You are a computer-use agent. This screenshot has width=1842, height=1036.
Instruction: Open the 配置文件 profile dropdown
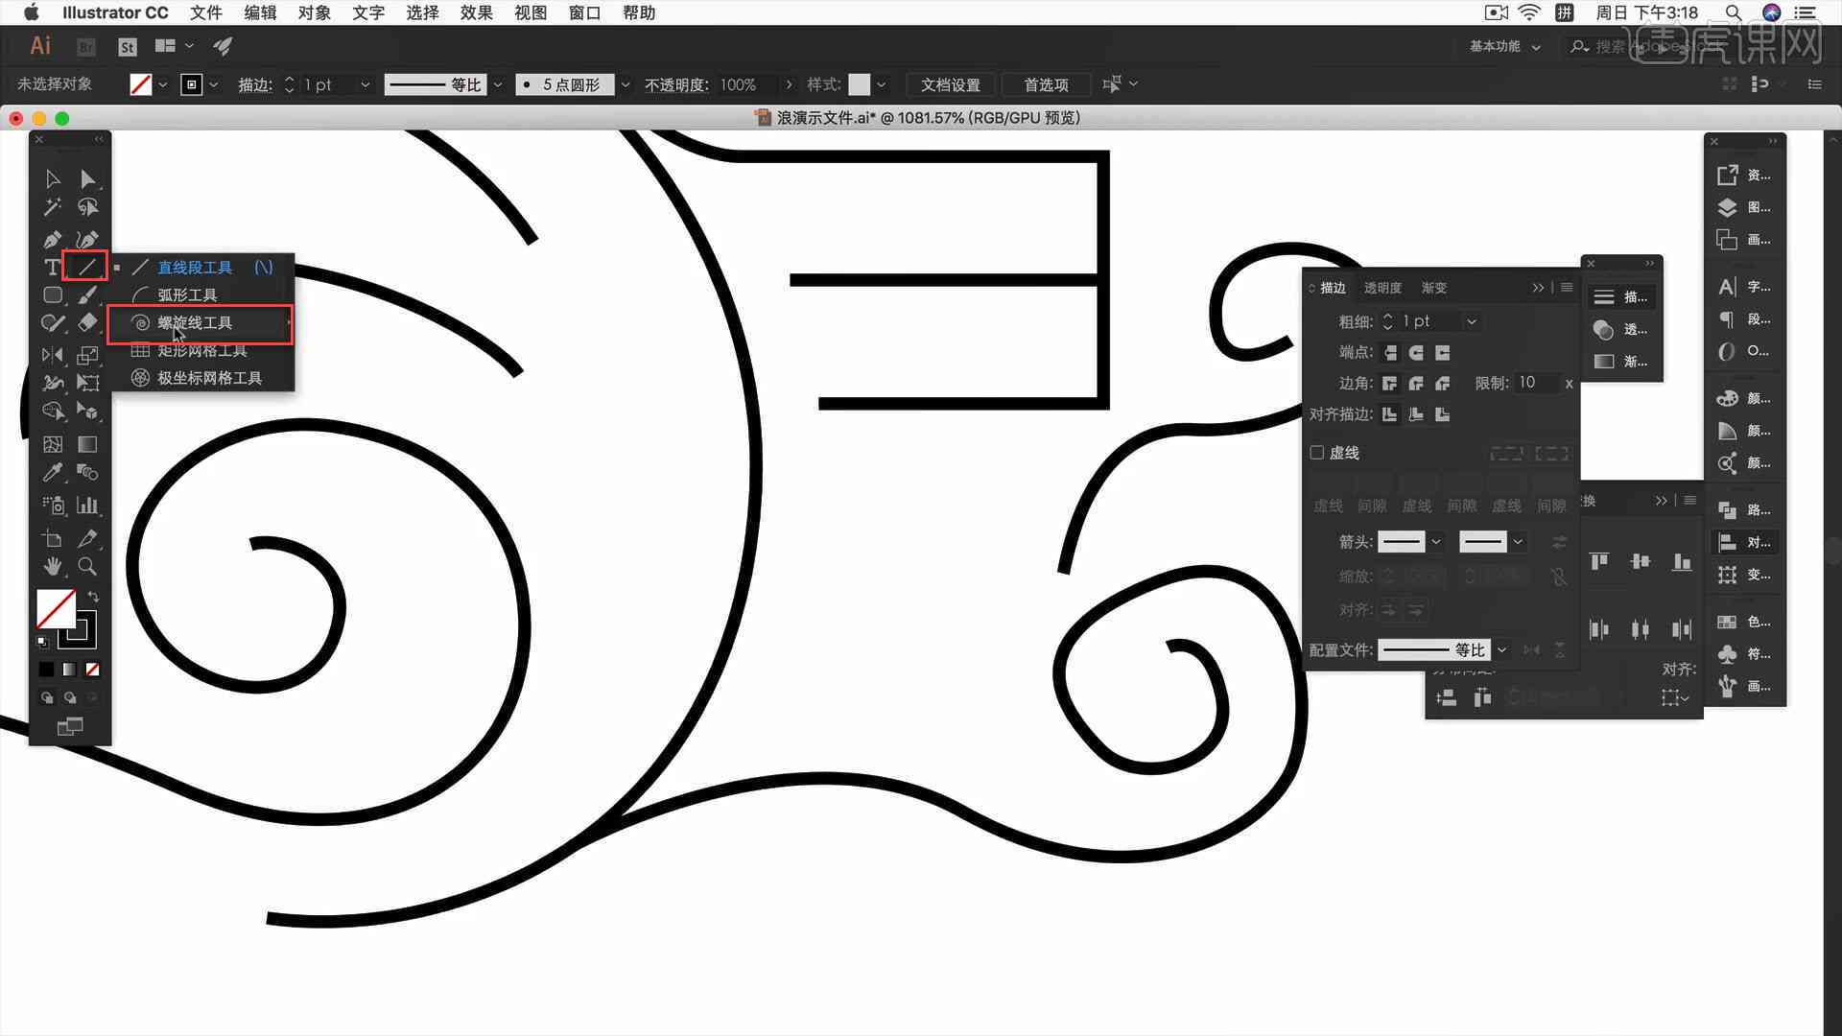point(1501,650)
